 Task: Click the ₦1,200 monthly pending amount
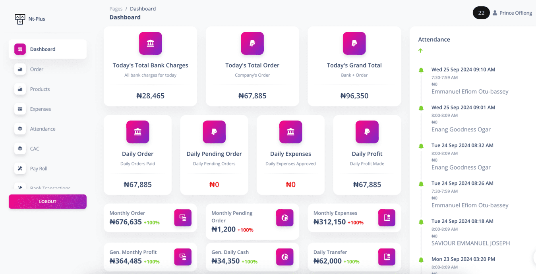[224, 229]
